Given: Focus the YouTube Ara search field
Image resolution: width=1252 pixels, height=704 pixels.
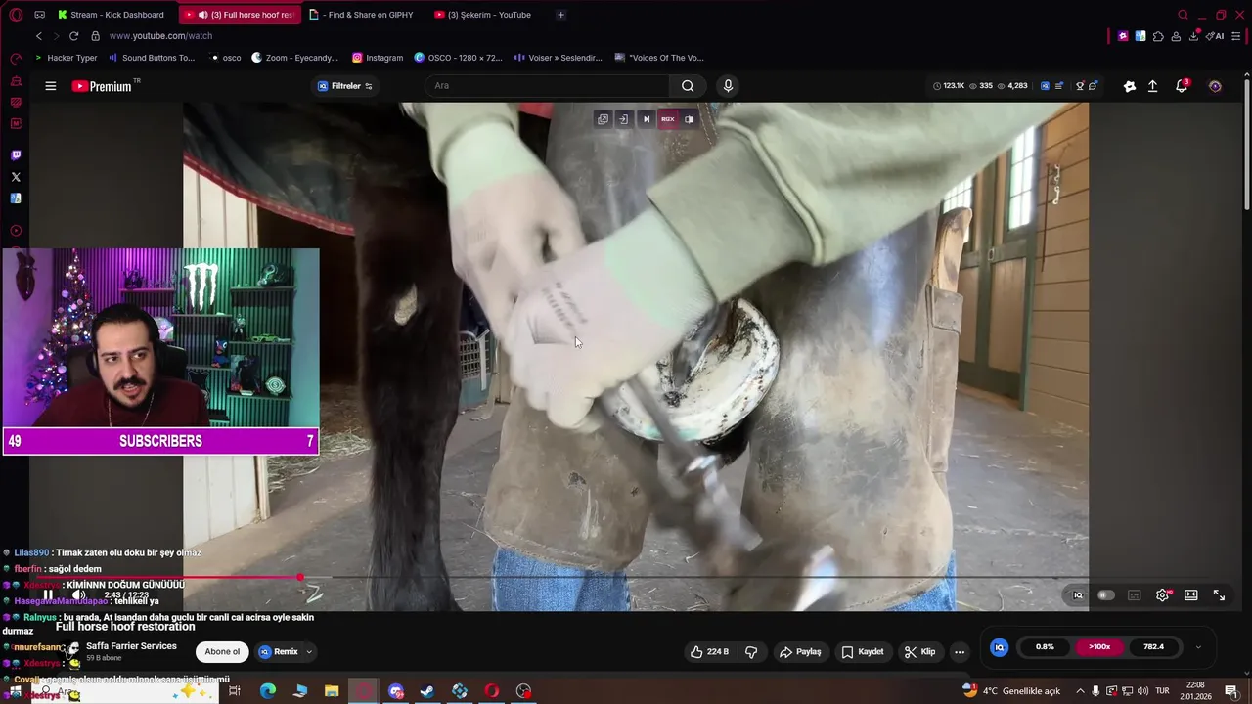Looking at the screenshot, I should click(x=548, y=86).
